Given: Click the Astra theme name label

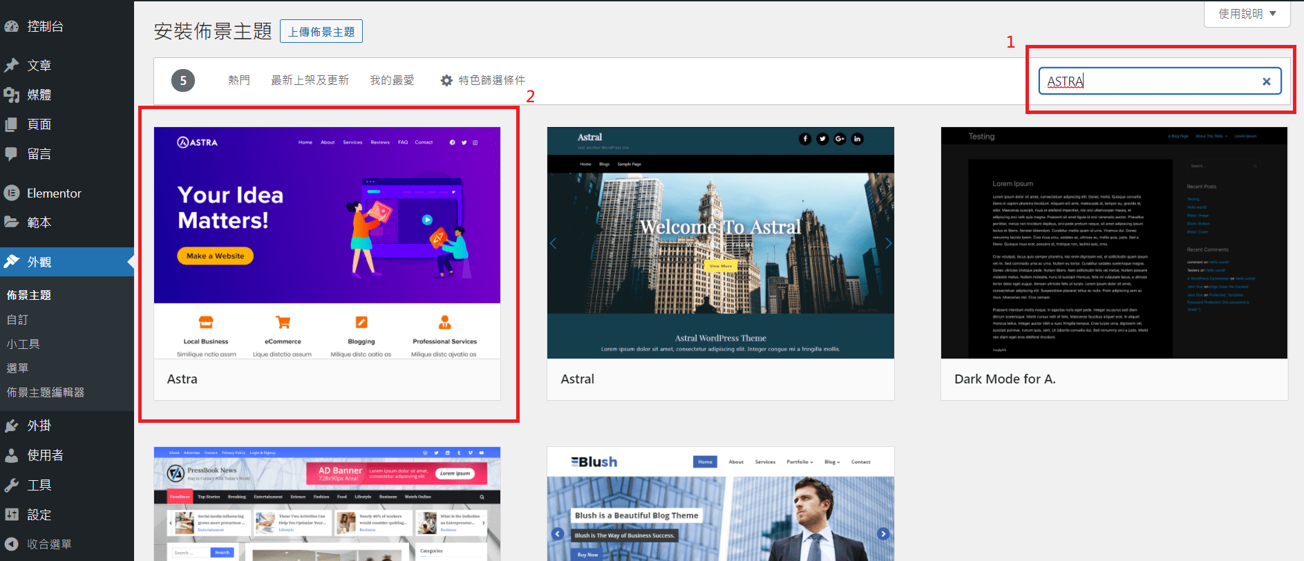Looking at the screenshot, I should coord(182,379).
